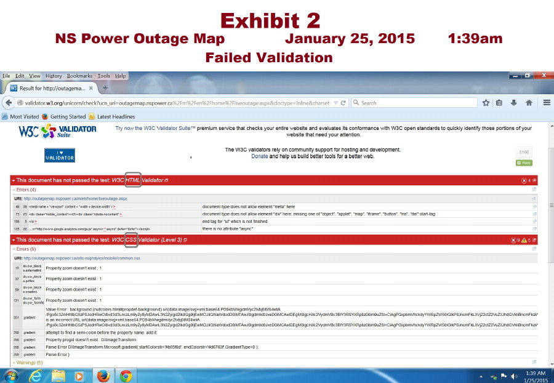Open the Most Visited bookmarks folder
Image resolution: width=554 pixels, height=383 pixels.
(20, 116)
